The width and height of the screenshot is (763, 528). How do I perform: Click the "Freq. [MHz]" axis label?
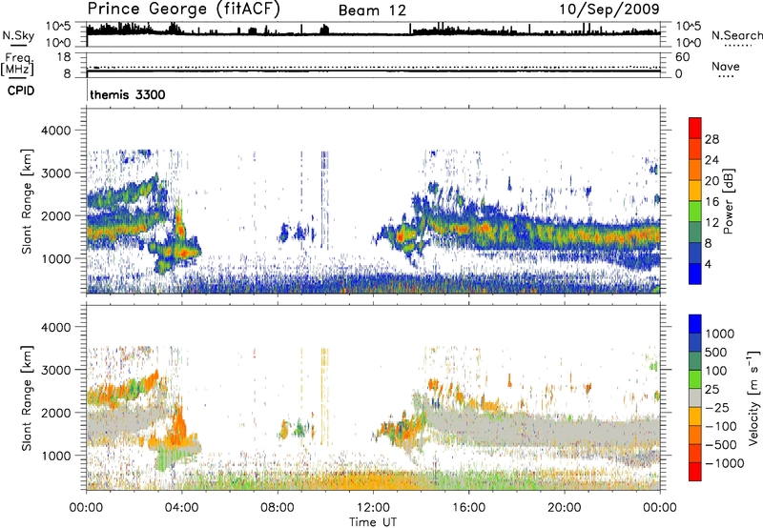[x=18, y=64]
